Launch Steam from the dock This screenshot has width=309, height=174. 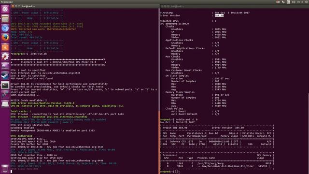[5, 76]
